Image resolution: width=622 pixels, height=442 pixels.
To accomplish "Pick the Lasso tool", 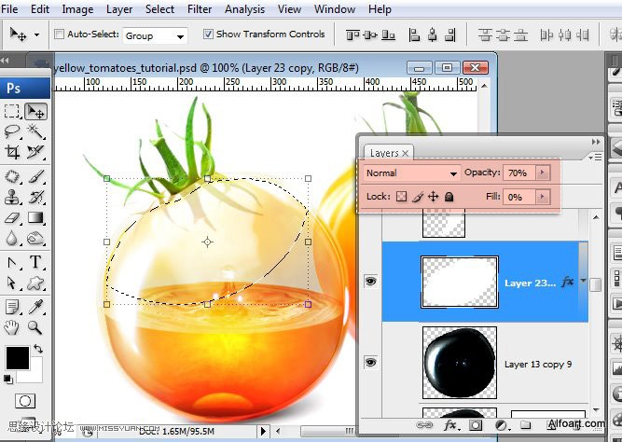I will pyautogui.click(x=12, y=131).
